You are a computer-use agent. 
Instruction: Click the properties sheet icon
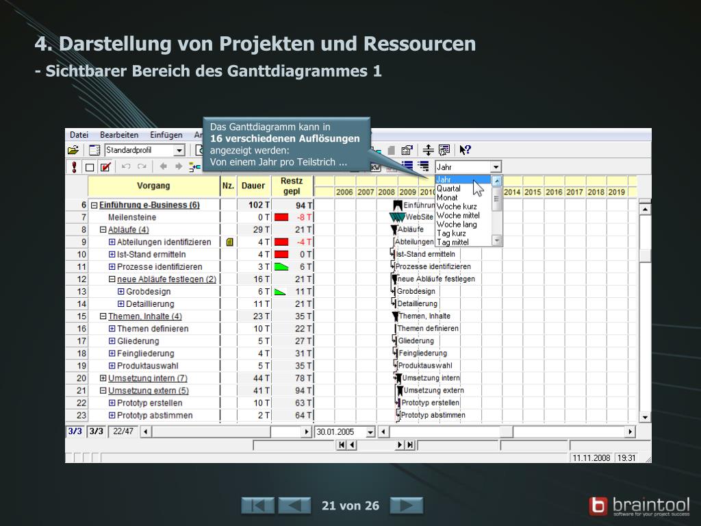(407, 150)
